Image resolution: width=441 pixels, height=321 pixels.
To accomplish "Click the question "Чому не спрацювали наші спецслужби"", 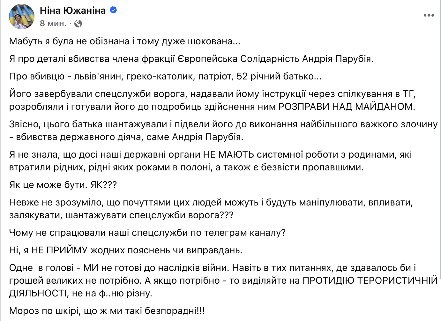I will coord(147,233).
